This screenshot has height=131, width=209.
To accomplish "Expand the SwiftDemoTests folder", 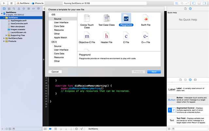I will click(4, 38).
